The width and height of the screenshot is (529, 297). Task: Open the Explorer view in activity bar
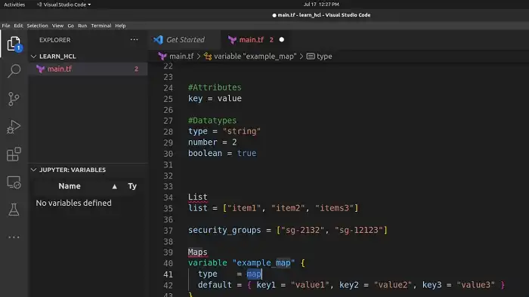[x=14, y=44]
